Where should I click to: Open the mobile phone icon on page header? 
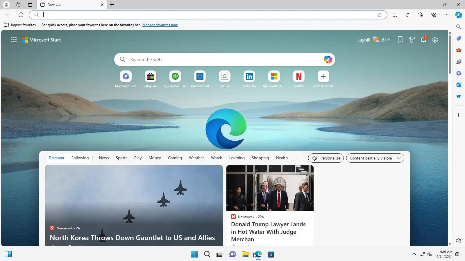[400, 40]
